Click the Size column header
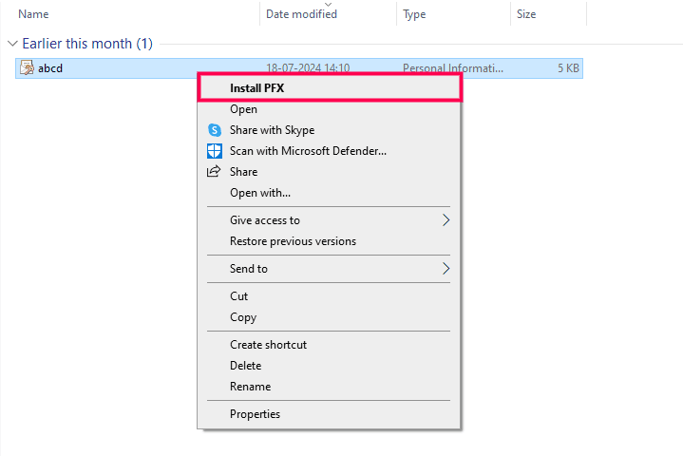 click(x=526, y=14)
